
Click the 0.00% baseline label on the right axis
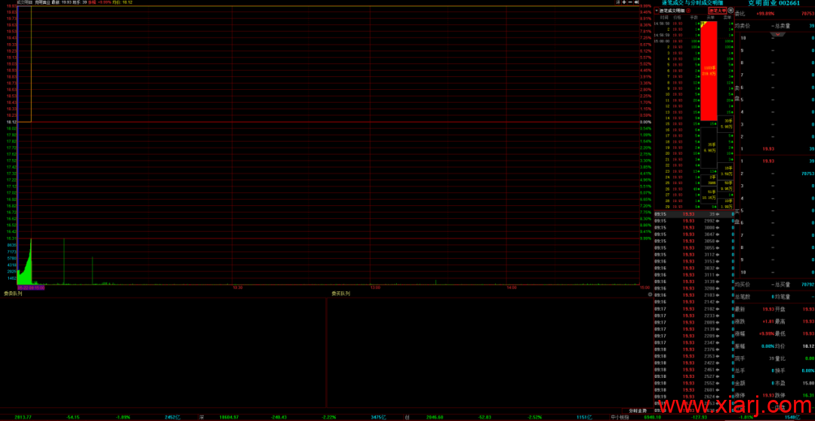(645, 122)
